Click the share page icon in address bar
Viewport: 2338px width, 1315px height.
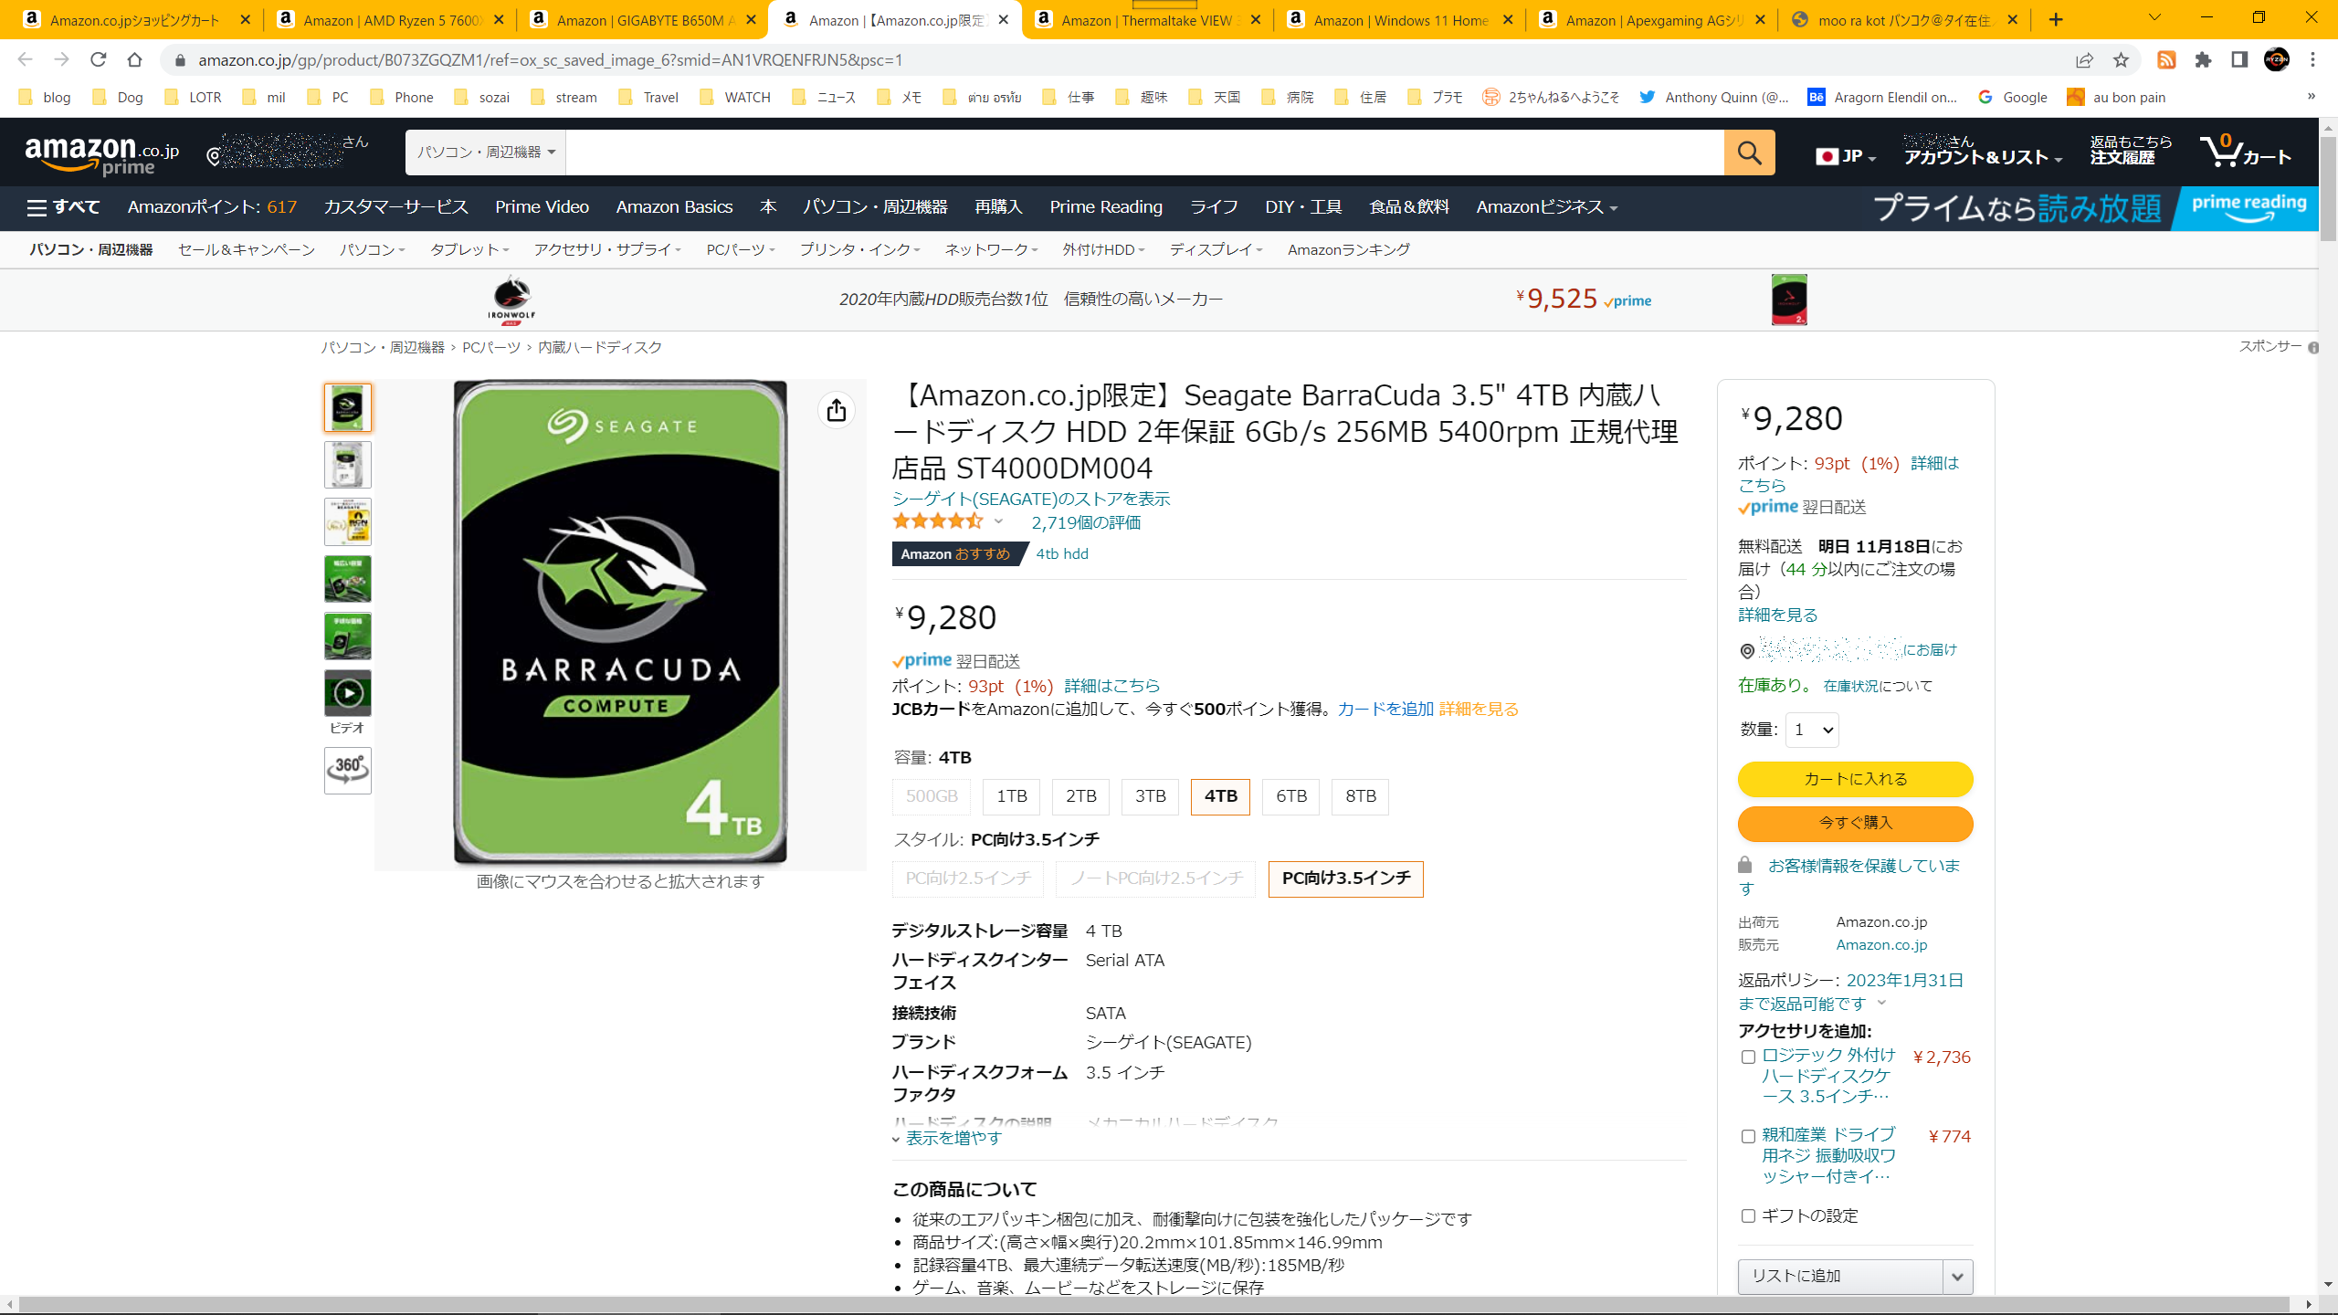(2084, 59)
